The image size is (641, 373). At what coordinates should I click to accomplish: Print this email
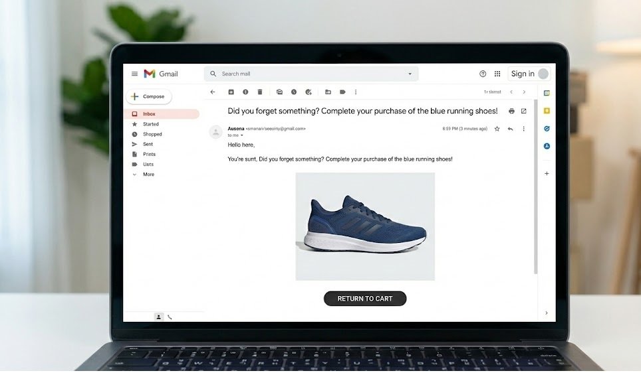[511, 111]
